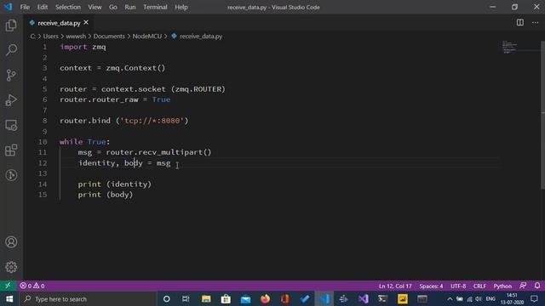Open Firefox from the taskbar

(265, 298)
